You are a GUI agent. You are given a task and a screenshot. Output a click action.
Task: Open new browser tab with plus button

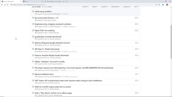(x=67, y=2)
